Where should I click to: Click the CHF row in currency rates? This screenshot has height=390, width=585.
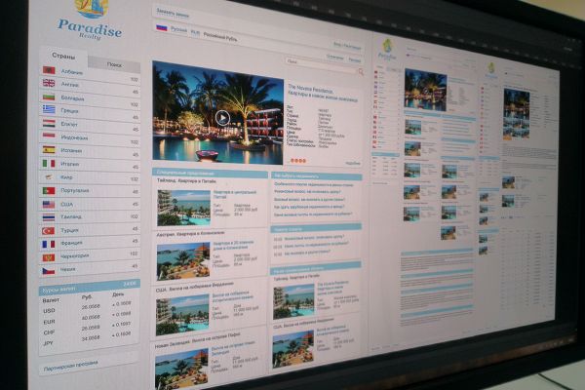(87, 330)
